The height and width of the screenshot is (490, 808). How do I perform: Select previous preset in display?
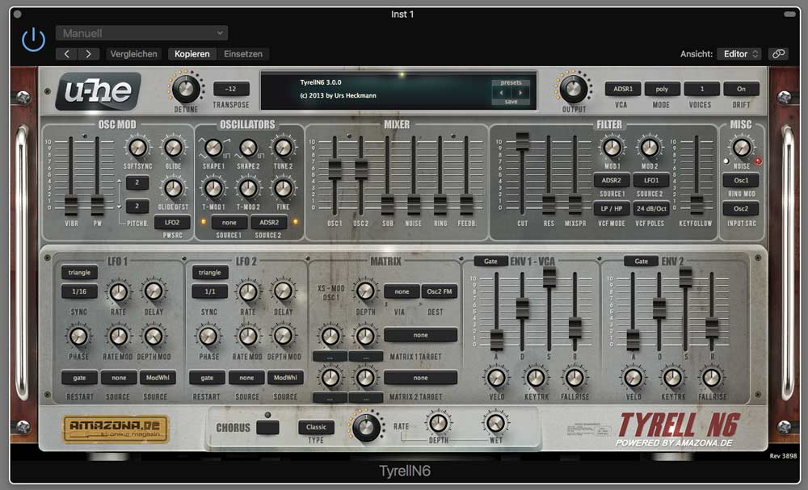pyautogui.click(x=501, y=93)
